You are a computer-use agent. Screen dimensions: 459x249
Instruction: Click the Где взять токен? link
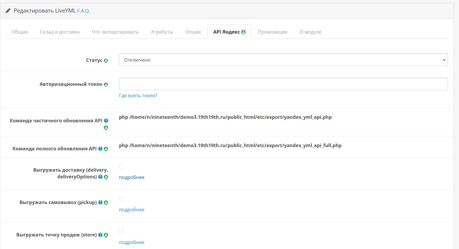(138, 95)
